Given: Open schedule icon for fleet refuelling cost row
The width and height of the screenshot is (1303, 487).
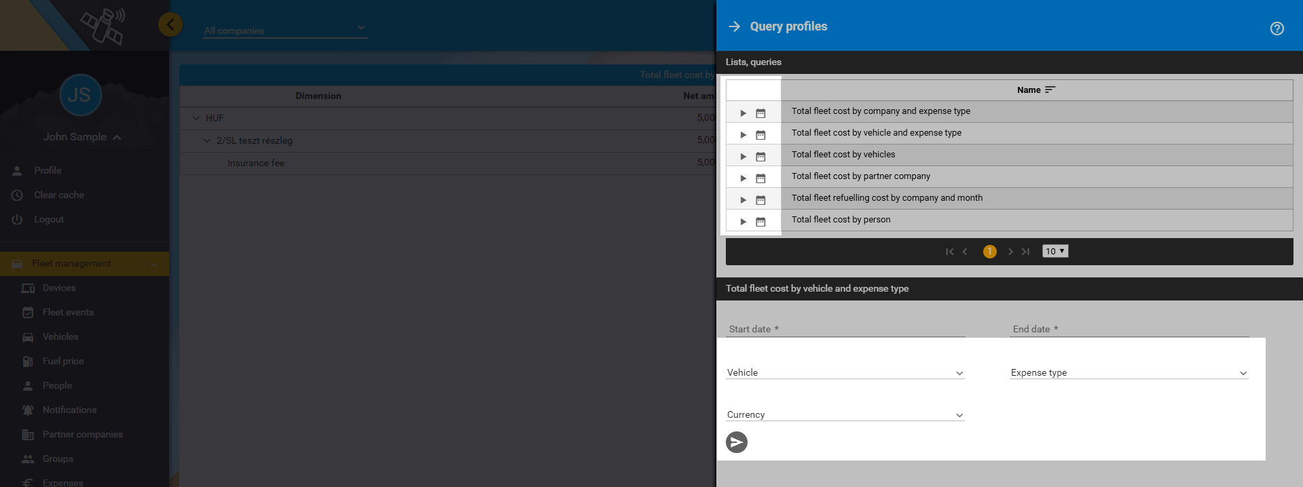Looking at the screenshot, I should [x=760, y=200].
